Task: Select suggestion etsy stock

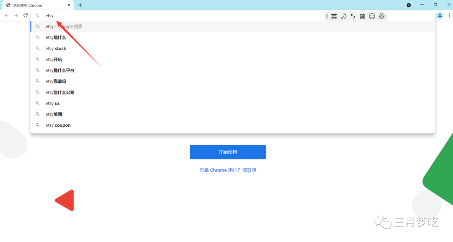Action: [233, 49]
